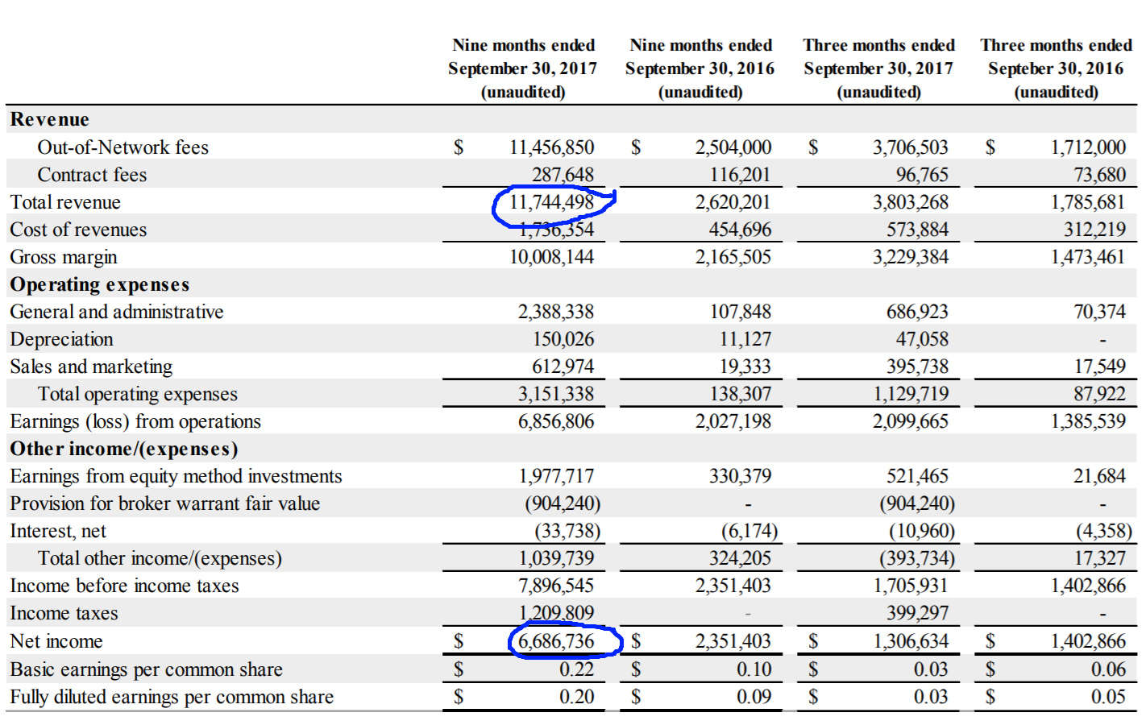Select Gross margin value 10,008,144

(552, 257)
